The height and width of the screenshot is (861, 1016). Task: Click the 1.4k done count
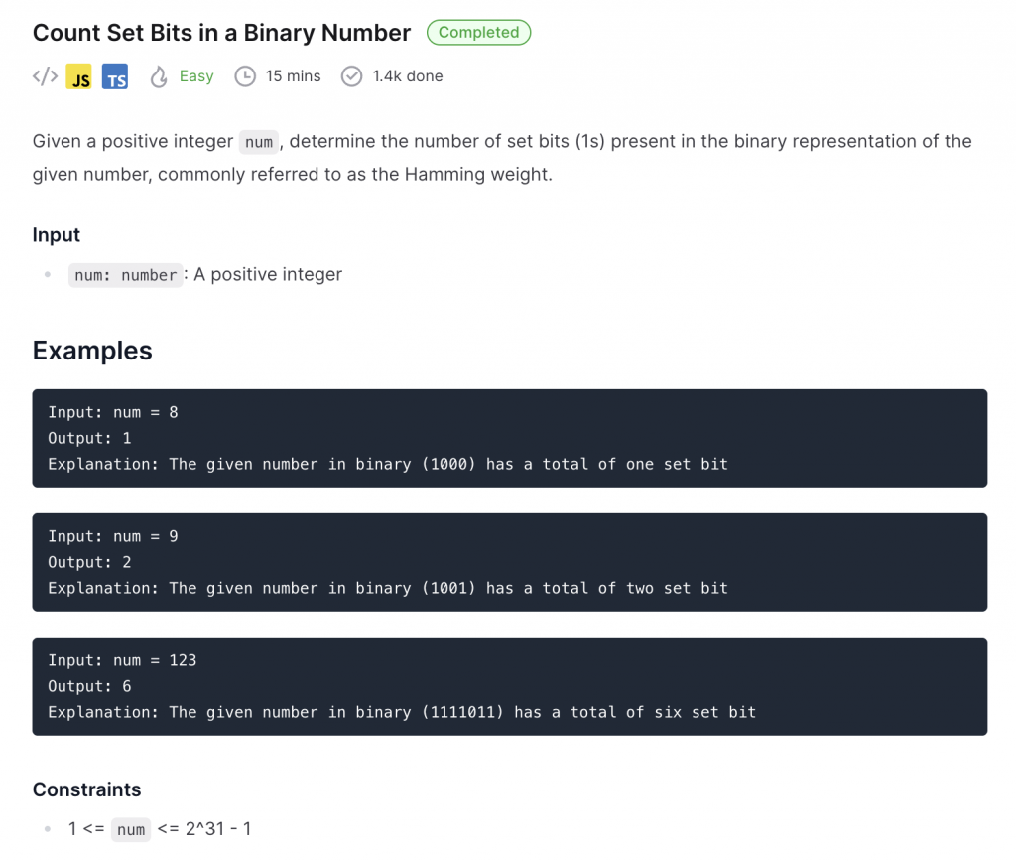(x=407, y=76)
